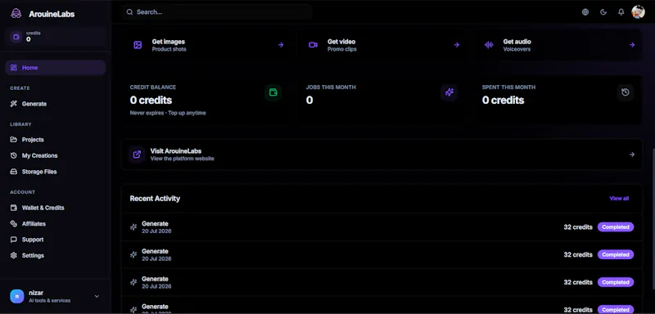Toggle dark mode moon icon
This screenshot has height=314, width=655.
[x=603, y=12]
